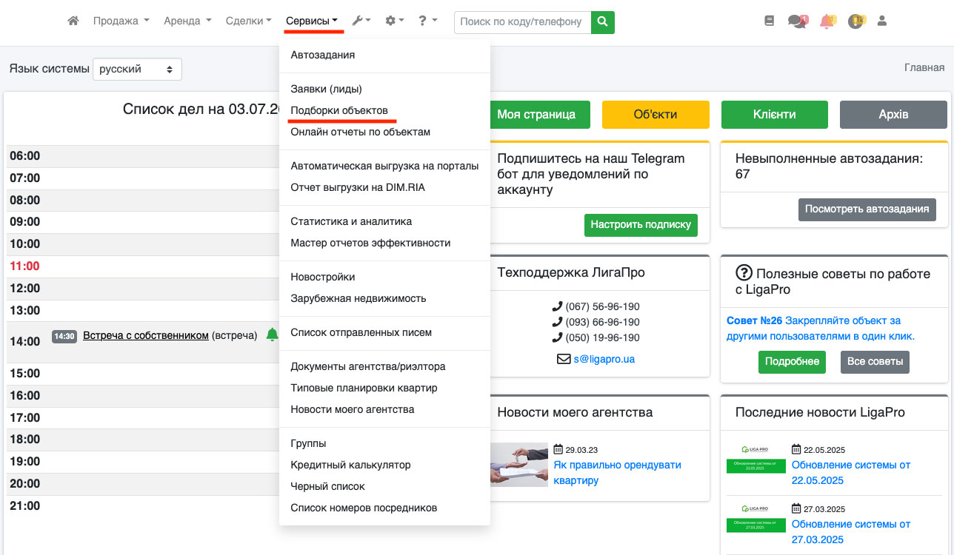Click the user profile icon
This screenshot has height=555, width=954.
point(881,21)
